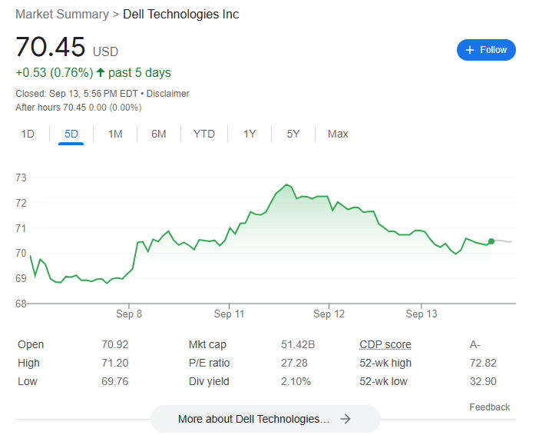Open the Market Summary breadcrumb link
The height and width of the screenshot is (435, 549).
(x=62, y=15)
